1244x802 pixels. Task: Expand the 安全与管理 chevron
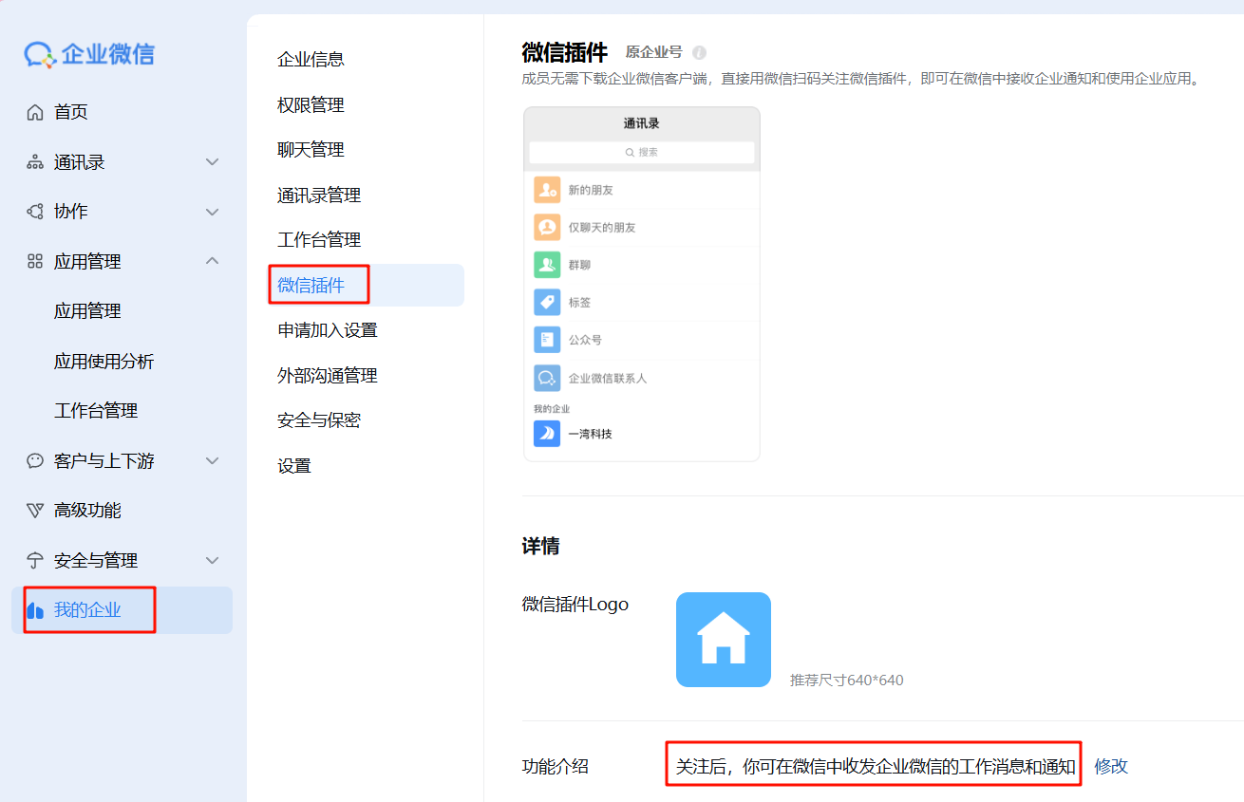pos(213,560)
